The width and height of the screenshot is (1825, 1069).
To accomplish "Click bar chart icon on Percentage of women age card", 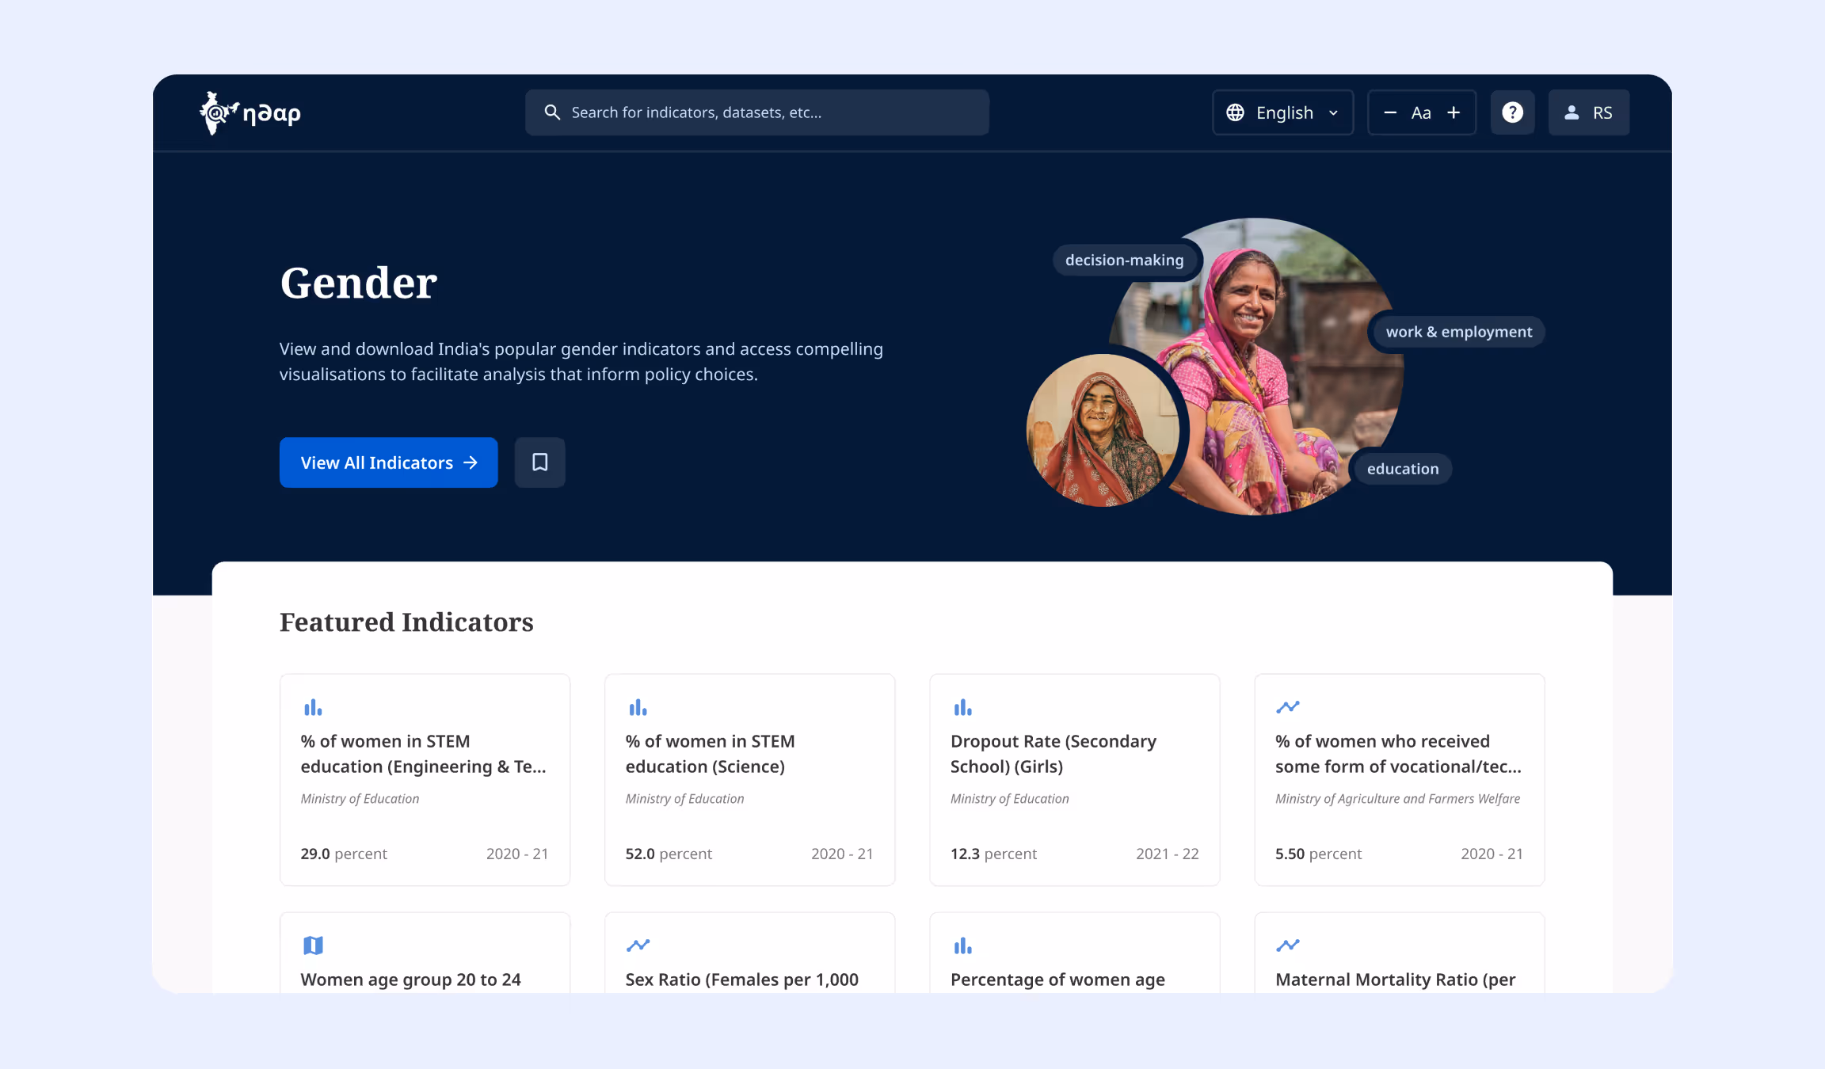I will click(x=962, y=945).
